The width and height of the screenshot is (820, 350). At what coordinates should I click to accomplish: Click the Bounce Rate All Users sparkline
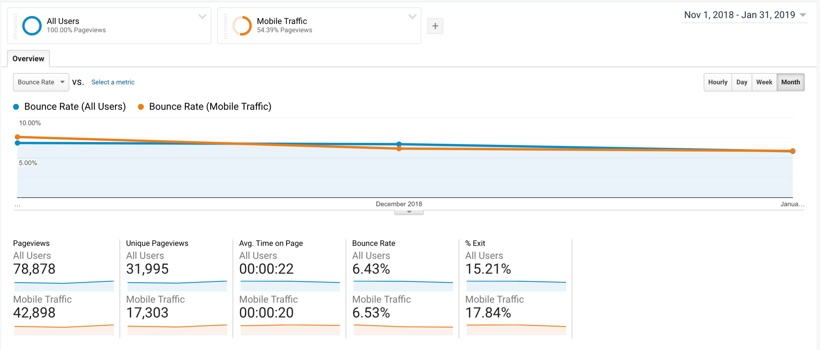pyautogui.click(x=403, y=286)
